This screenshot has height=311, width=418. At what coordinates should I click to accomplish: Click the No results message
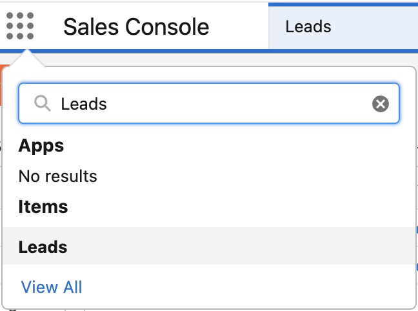click(x=57, y=176)
